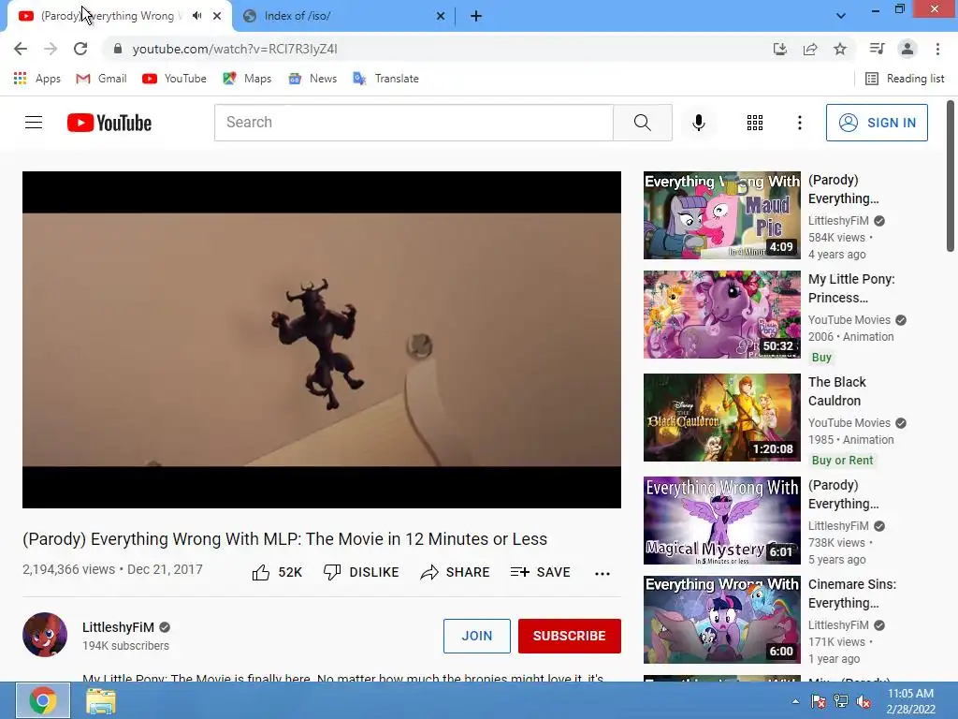Screen dimensions: 958x719
Task: Switch to the Index of /iso/ tab
Action: [x=344, y=16]
